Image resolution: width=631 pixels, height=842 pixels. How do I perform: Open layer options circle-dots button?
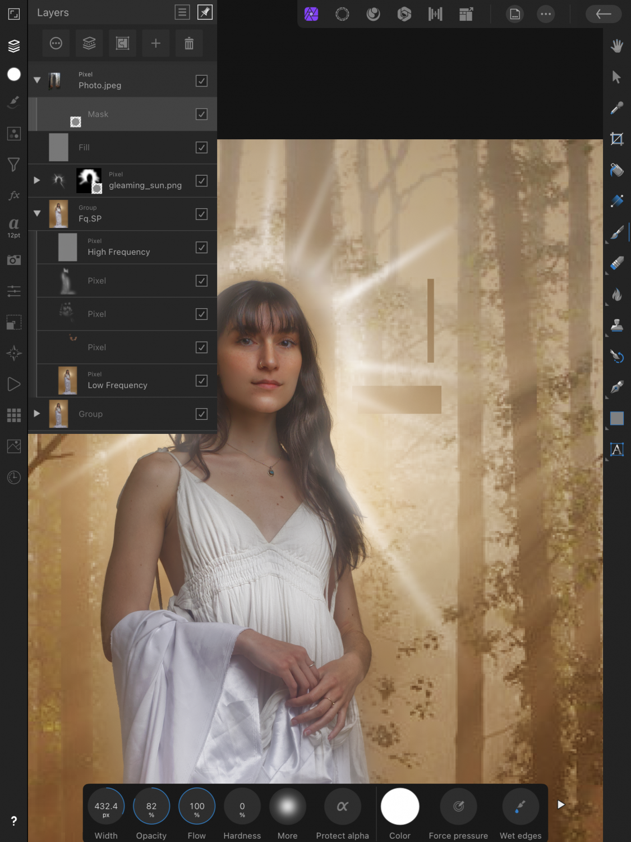(x=56, y=43)
